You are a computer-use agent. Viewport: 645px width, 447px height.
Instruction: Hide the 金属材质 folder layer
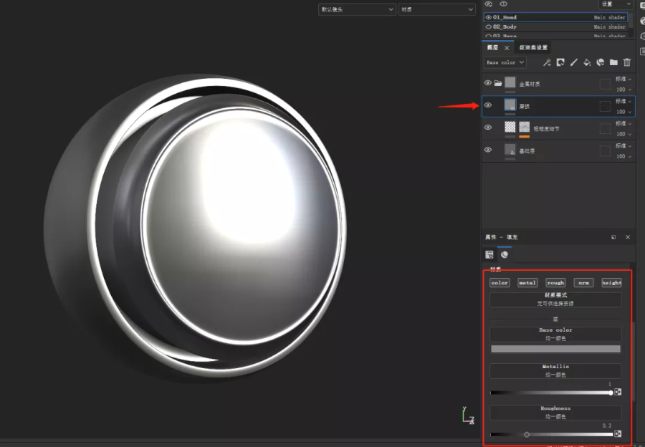[x=488, y=83]
